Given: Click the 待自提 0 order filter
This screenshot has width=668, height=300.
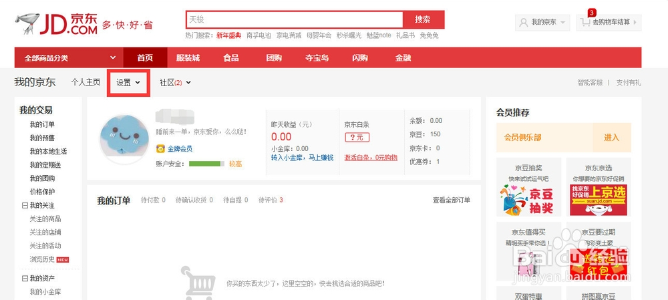Looking at the screenshot, I should (236, 200).
